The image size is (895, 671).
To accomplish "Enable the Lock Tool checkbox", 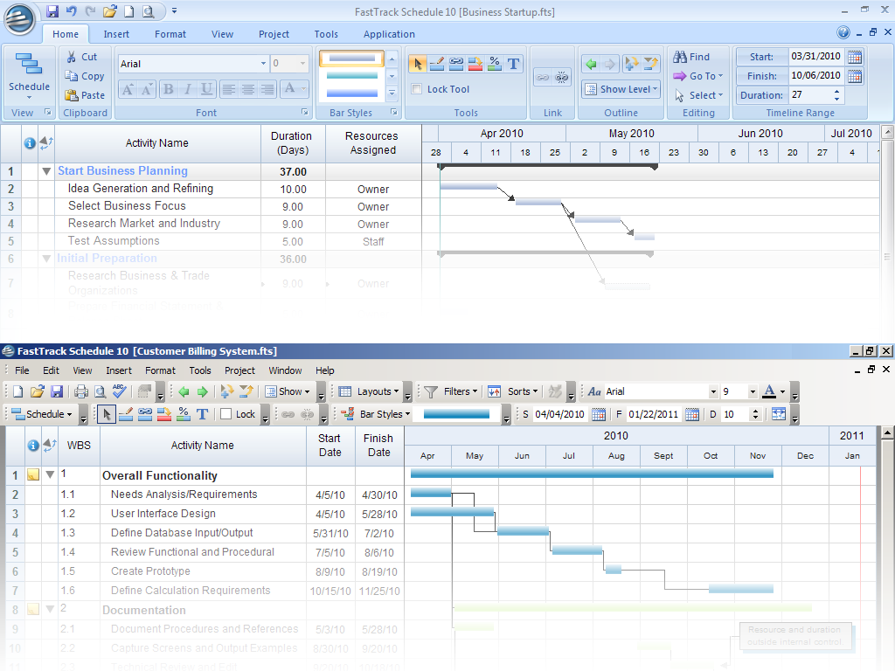I will point(417,89).
